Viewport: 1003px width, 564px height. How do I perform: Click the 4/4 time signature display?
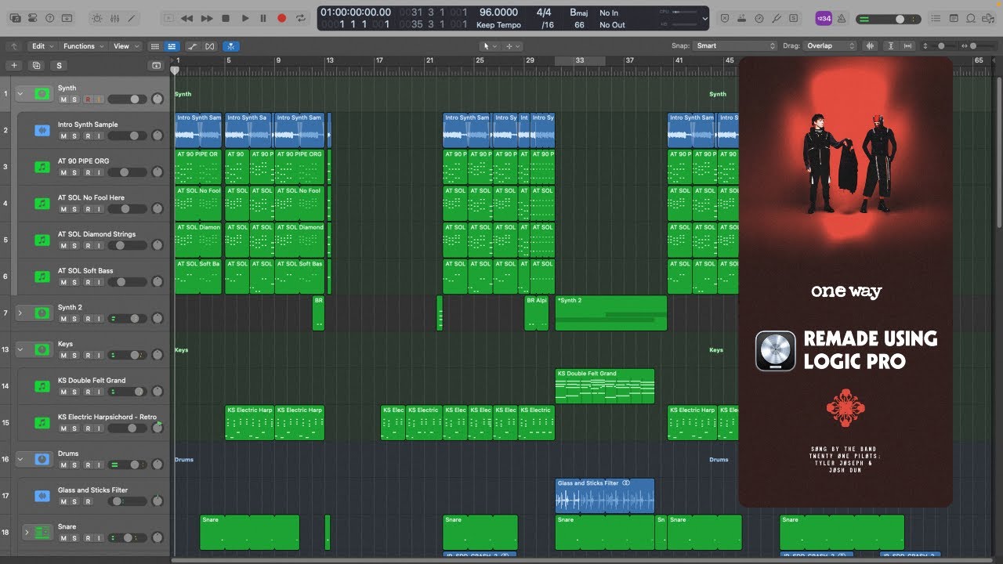click(544, 13)
